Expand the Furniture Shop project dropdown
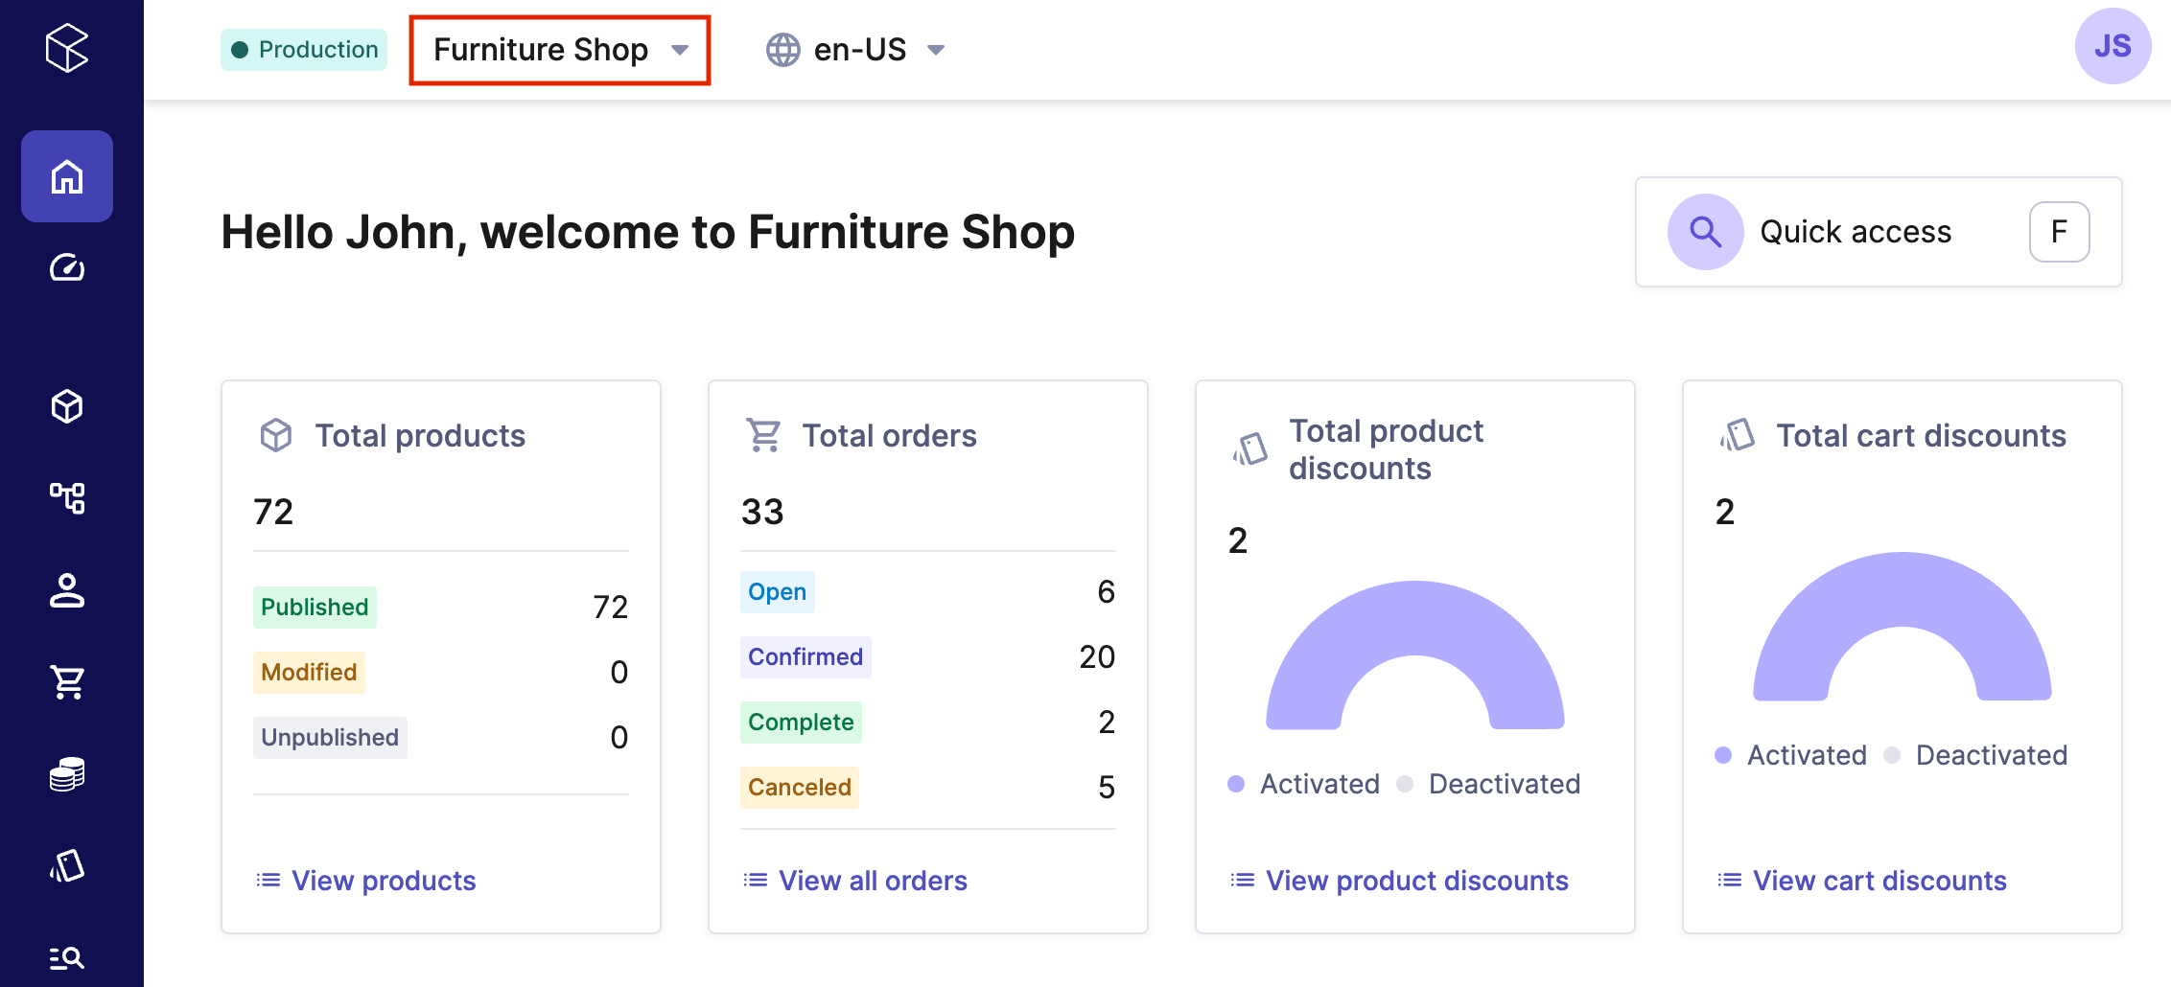Screen dimensions: 2171x987 560,50
